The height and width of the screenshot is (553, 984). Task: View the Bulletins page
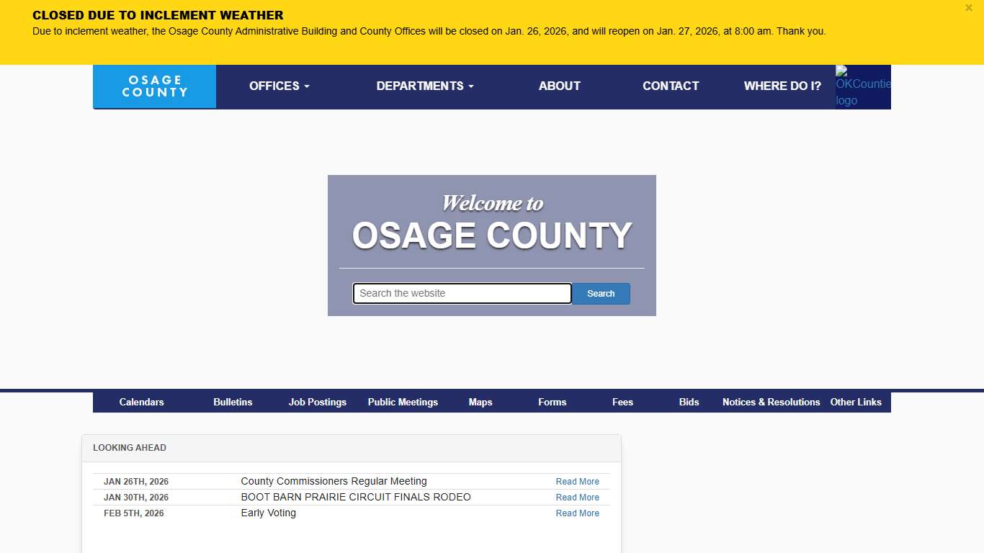pyautogui.click(x=233, y=402)
